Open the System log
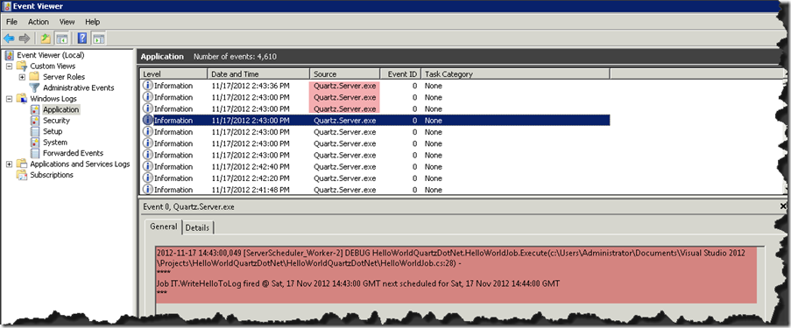The width and height of the screenshot is (791, 328). 55,143
